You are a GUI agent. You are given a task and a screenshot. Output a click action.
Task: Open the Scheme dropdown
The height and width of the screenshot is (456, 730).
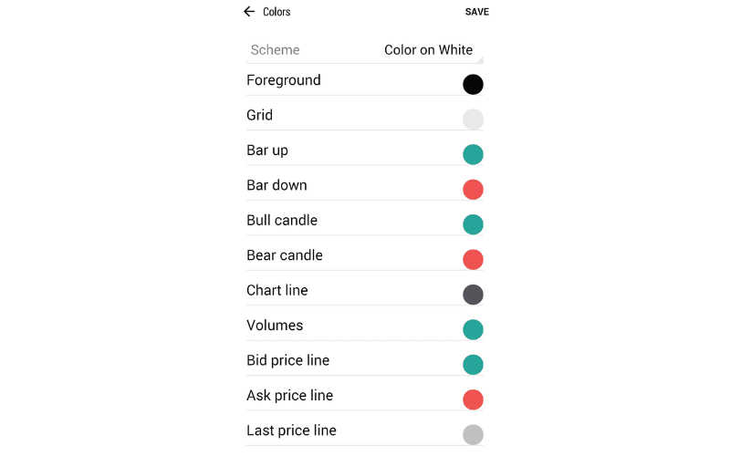point(365,50)
